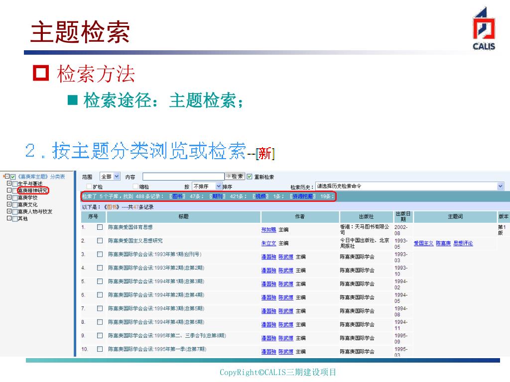Check the 嘉庚精神研究 checkbox
This screenshot has height=382, width=510.
[x=15, y=191]
